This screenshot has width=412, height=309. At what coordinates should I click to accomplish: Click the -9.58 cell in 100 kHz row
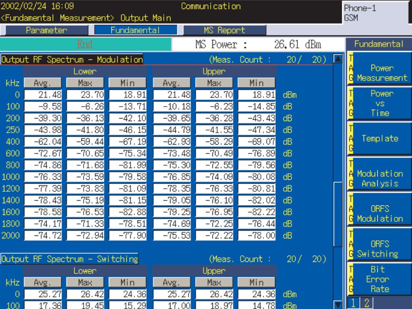(x=43, y=107)
